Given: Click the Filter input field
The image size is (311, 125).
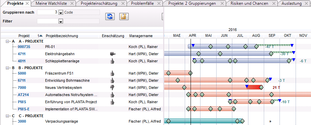Looking at the screenshot, I should 48,21.
